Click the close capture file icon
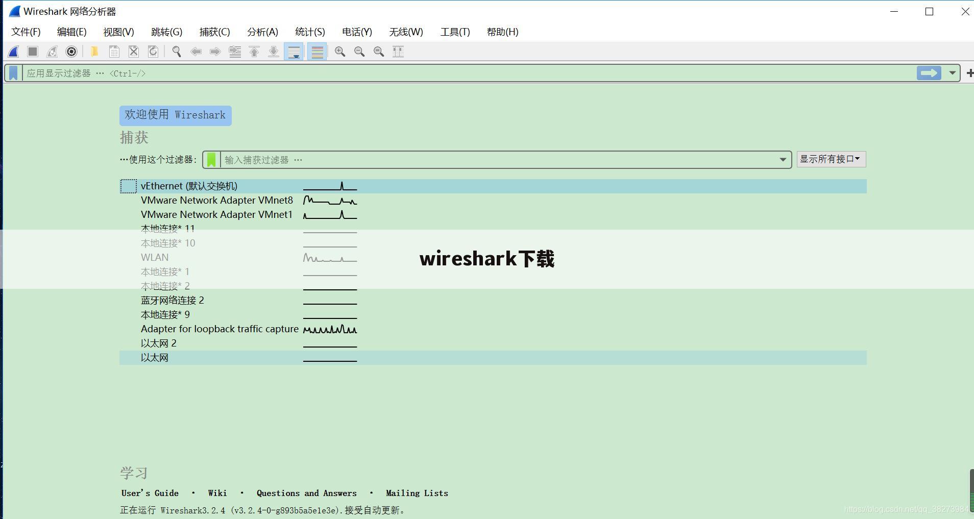 pos(134,52)
